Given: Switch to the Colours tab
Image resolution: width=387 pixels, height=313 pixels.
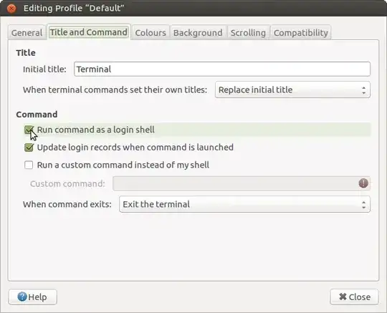Looking at the screenshot, I should [150, 32].
